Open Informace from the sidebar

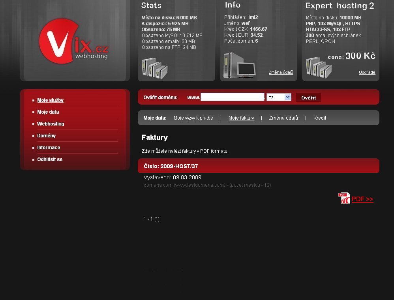pyautogui.click(x=49, y=148)
